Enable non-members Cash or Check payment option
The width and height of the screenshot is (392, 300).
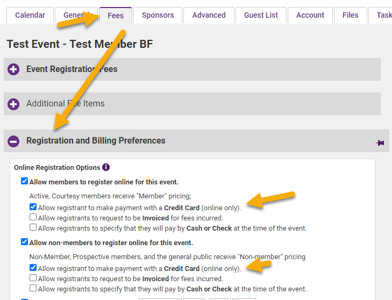[33, 289]
